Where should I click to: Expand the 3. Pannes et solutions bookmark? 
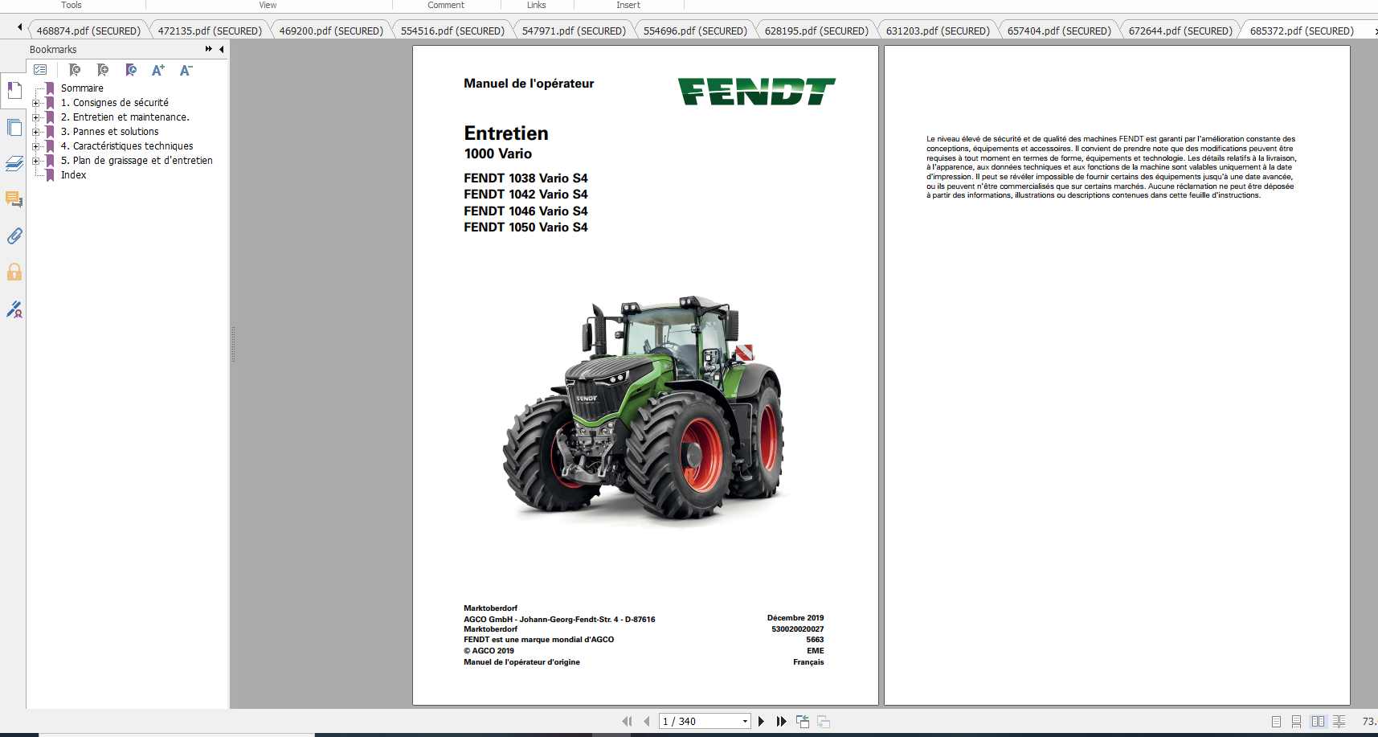pos(35,132)
